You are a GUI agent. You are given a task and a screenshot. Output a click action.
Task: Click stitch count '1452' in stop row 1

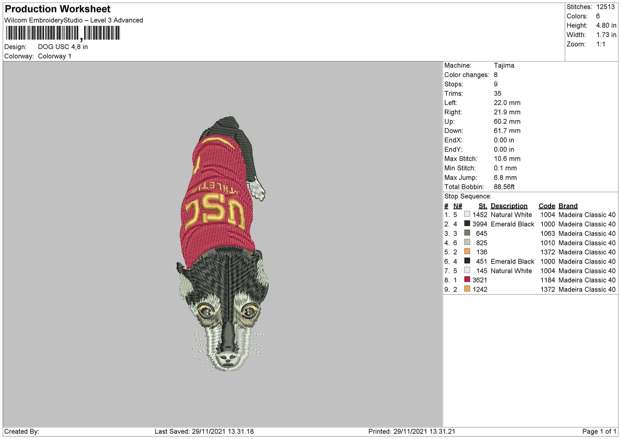480,215
